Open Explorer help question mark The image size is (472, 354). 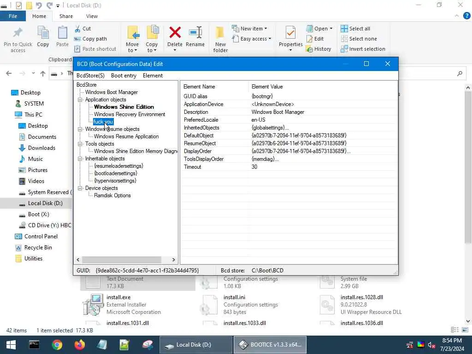pyautogui.click(x=466, y=16)
